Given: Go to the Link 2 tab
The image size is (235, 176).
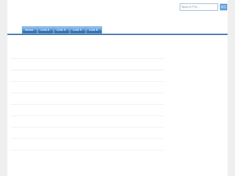Looking at the screenshot, I should pyautogui.click(x=45, y=30).
